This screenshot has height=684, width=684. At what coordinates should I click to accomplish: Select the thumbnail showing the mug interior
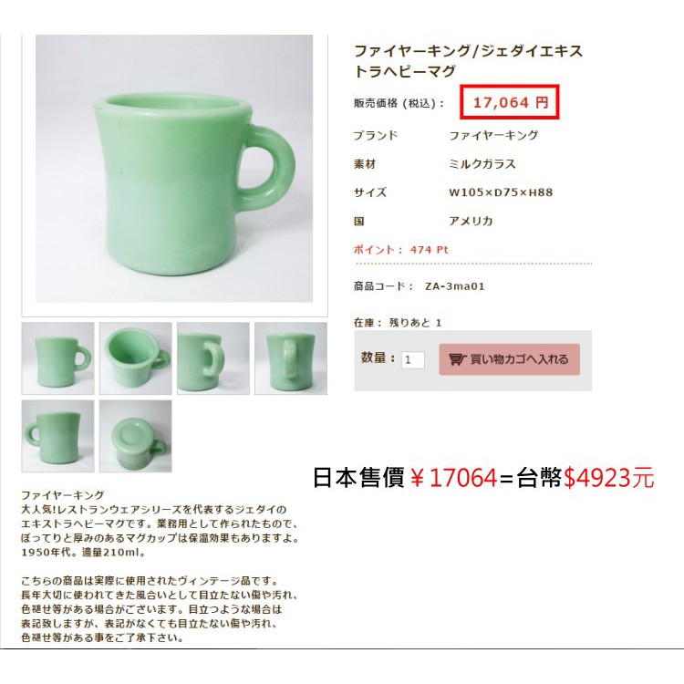tap(136, 358)
